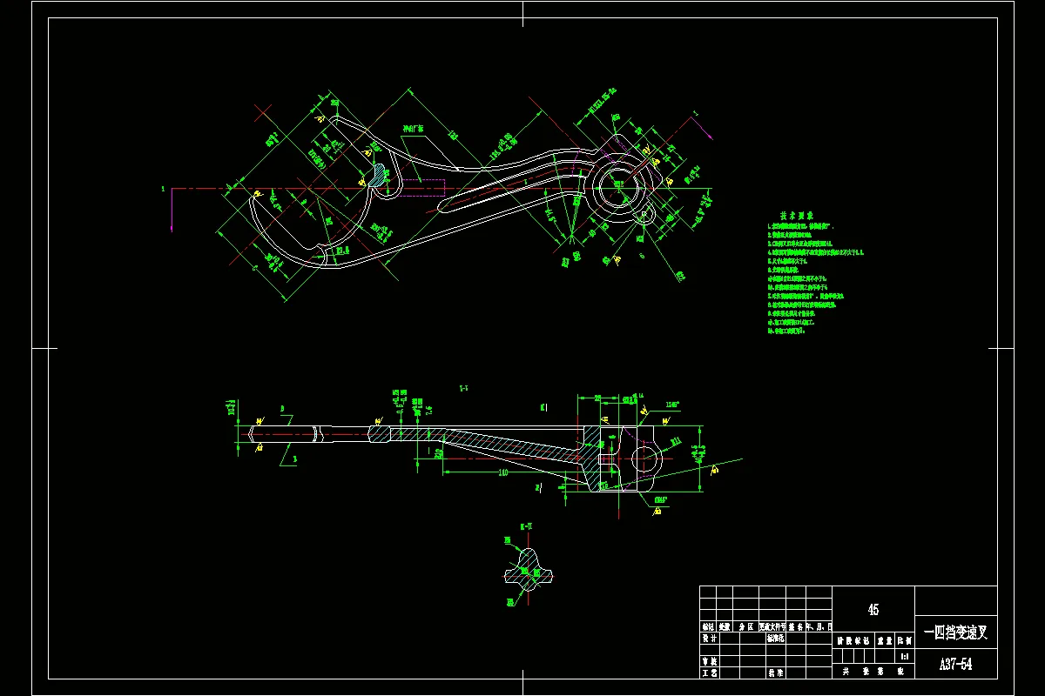Click the "重量" header cell

(x=885, y=640)
